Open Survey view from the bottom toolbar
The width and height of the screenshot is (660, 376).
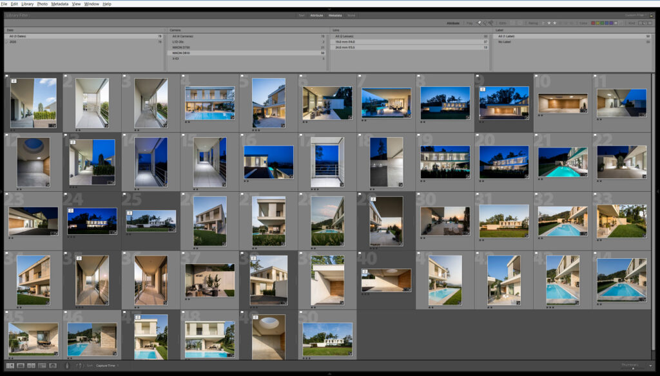[41, 366]
